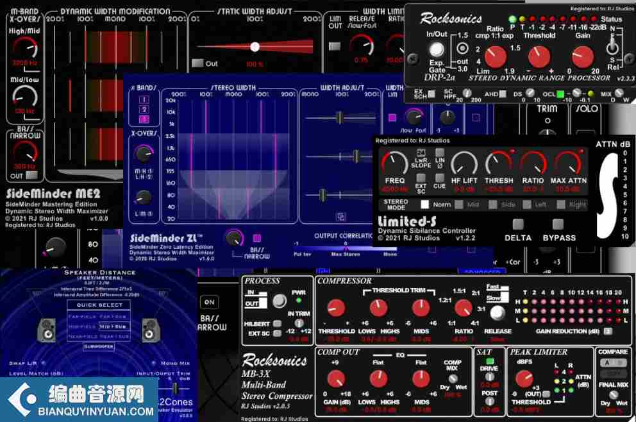Toggle the green OCL button on DRP-2a
This screenshot has height=422, width=636.
coord(560,94)
